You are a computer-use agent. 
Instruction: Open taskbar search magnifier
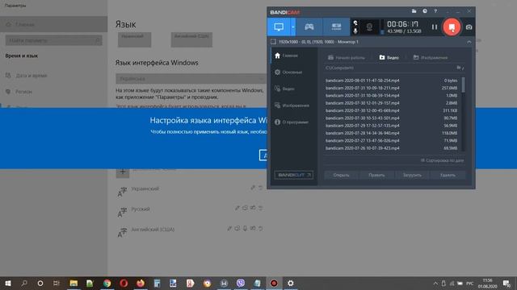tap(24, 283)
